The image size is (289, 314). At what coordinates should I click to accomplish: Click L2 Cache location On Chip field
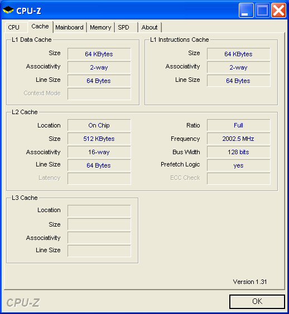tap(99, 125)
